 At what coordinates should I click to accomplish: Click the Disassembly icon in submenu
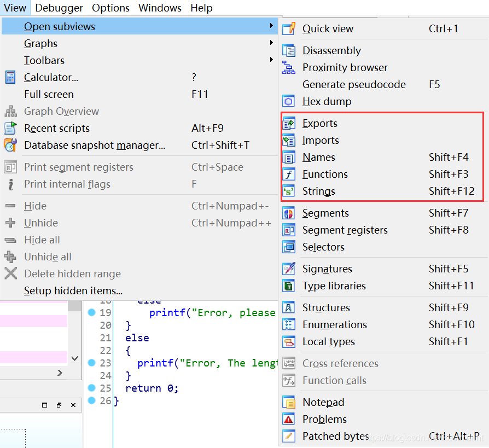pyautogui.click(x=289, y=50)
